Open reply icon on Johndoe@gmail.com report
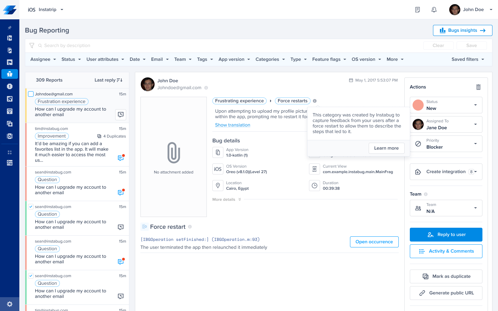The height and width of the screenshot is (311, 498). (121, 114)
